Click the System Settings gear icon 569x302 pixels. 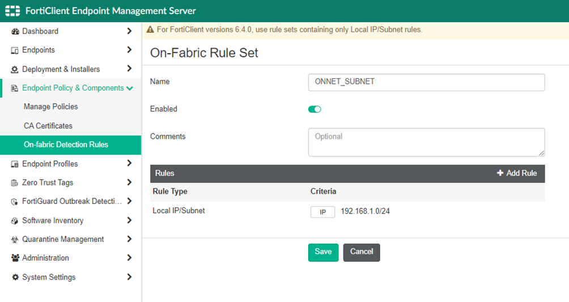(x=15, y=277)
